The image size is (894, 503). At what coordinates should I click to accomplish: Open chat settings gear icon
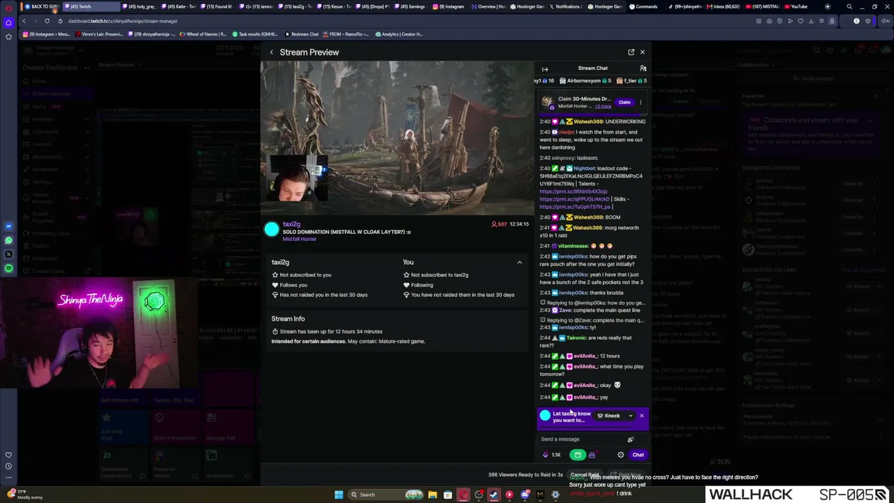620,455
